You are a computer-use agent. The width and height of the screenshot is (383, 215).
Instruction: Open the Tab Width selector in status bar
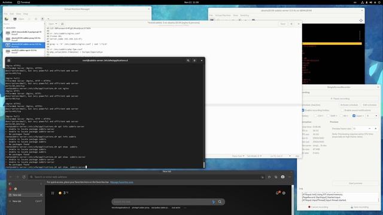[254, 156]
